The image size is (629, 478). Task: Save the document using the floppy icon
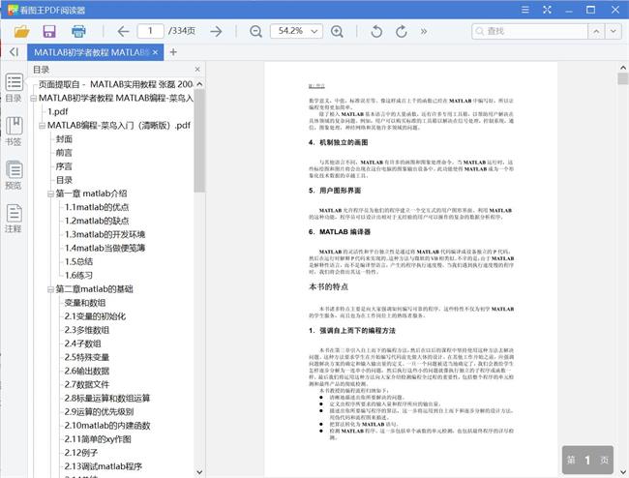[49, 31]
